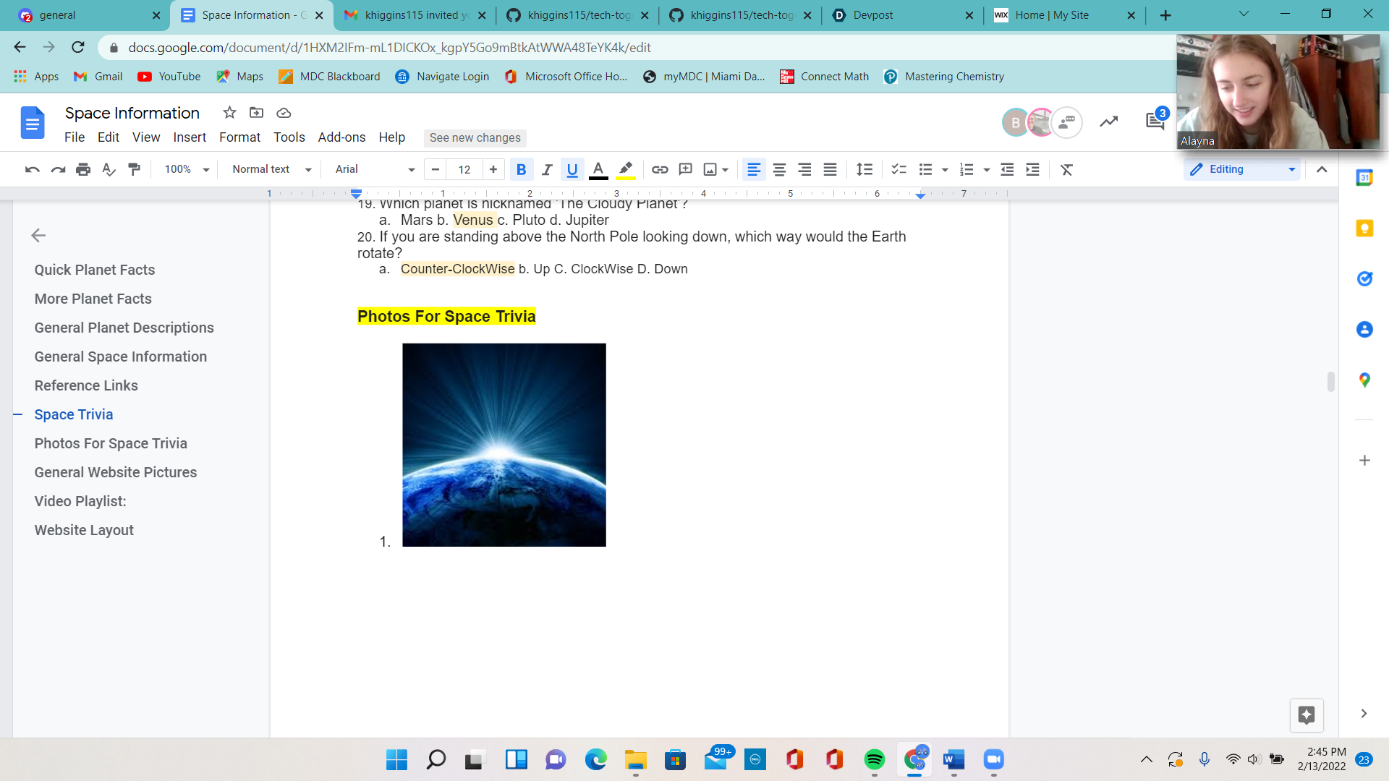Click the insert link icon
Viewport: 1389px width, 781px height.
point(659,169)
